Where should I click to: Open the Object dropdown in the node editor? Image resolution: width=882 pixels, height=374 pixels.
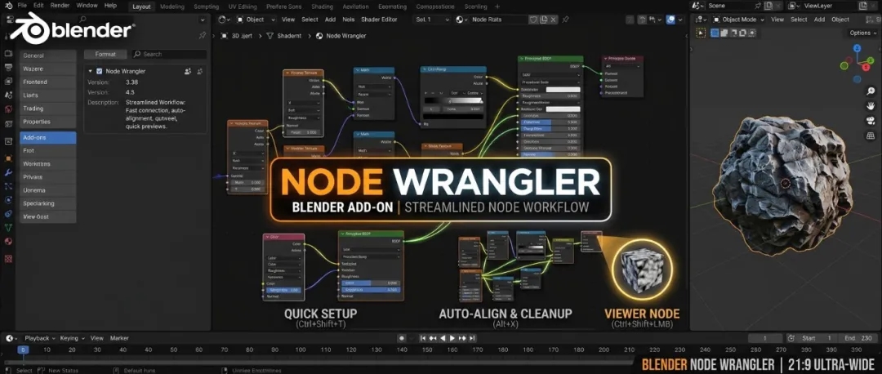coord(256,19)
